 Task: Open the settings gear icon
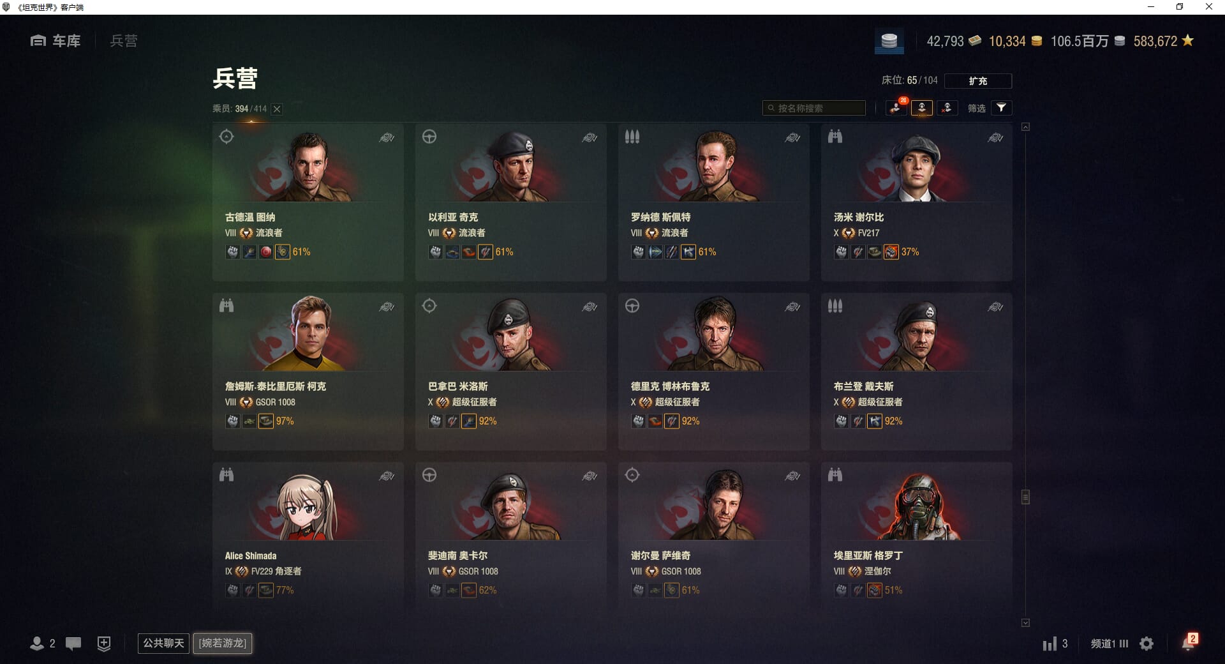click(x=1147, y=644)
